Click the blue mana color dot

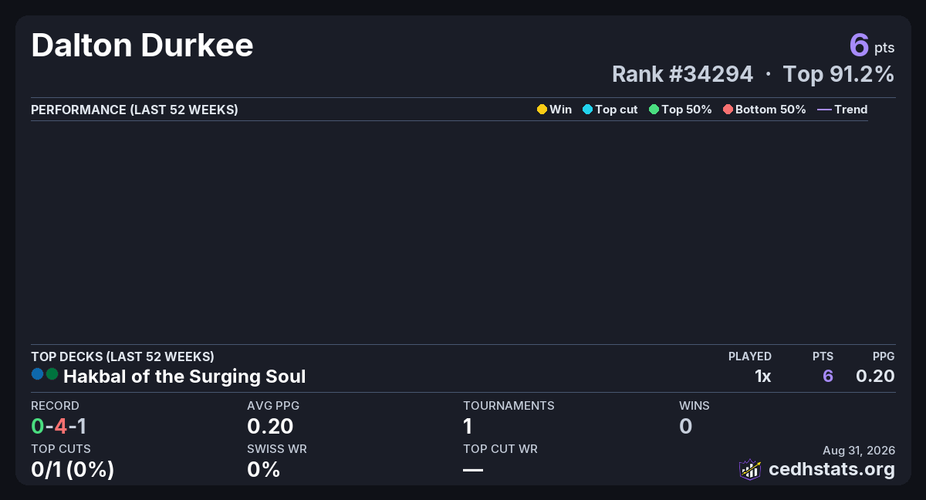(38, 374)
